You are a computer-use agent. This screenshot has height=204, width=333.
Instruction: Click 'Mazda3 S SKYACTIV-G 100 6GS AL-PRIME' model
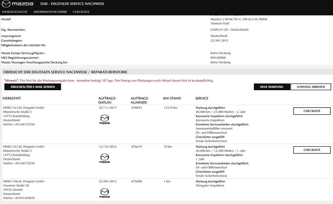click(x=239, y=19)
